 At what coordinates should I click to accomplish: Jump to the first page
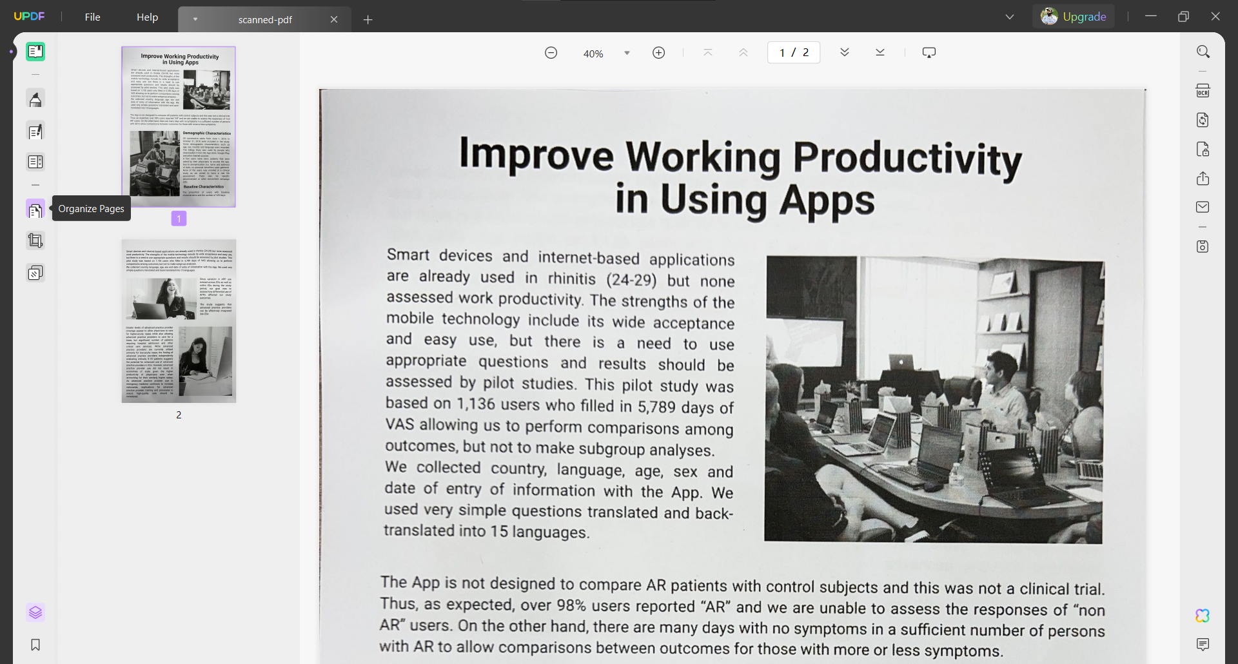pos(708,53)
